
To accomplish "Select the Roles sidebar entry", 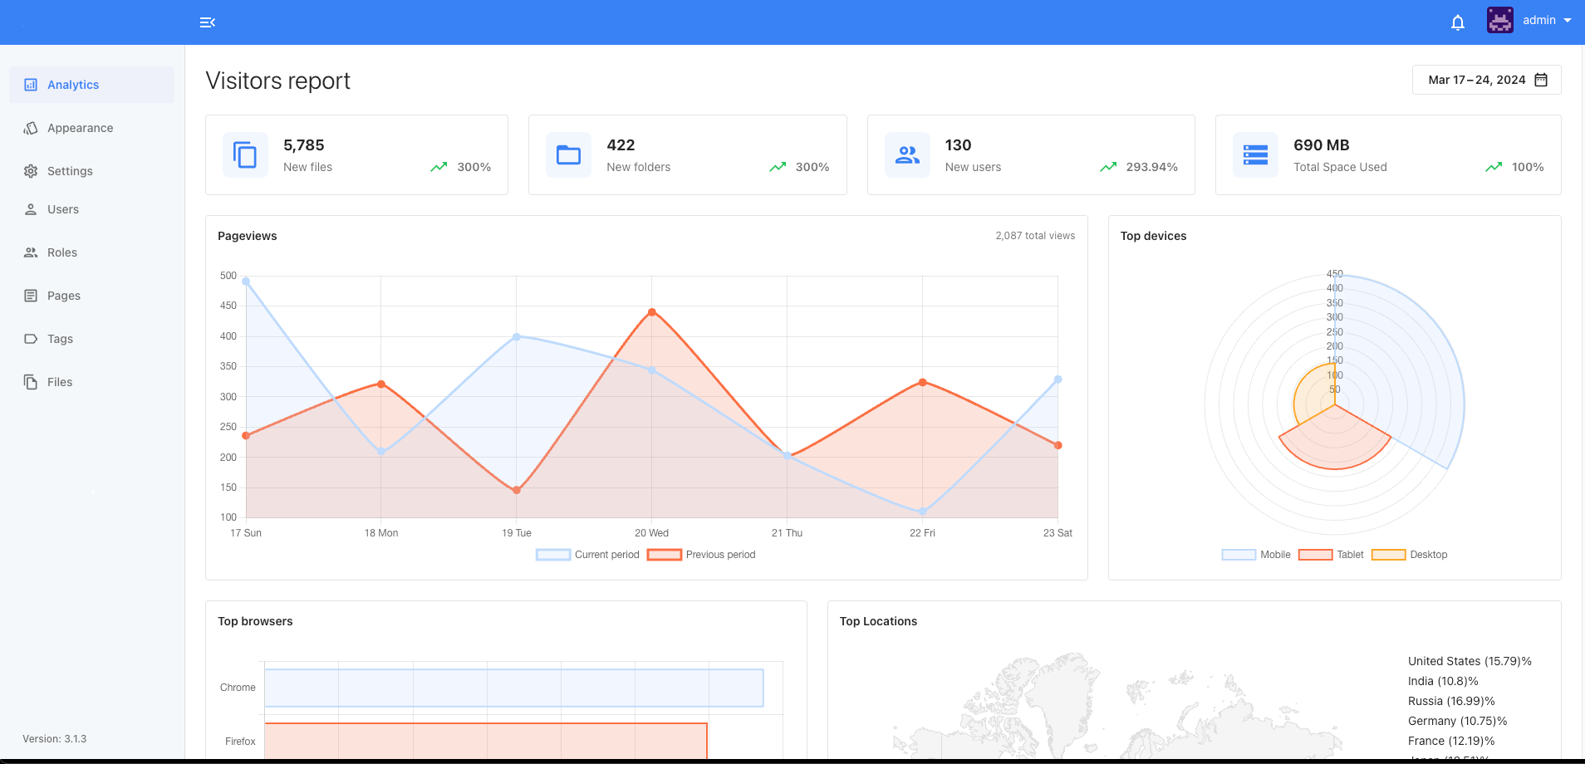I will [x=62, y=252].
